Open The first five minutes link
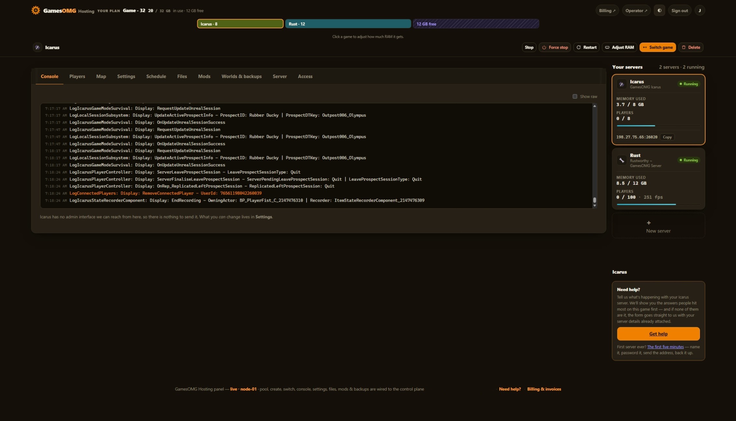Image resolution: width=736 pixels, height=421 pixels. pos(665,347)
